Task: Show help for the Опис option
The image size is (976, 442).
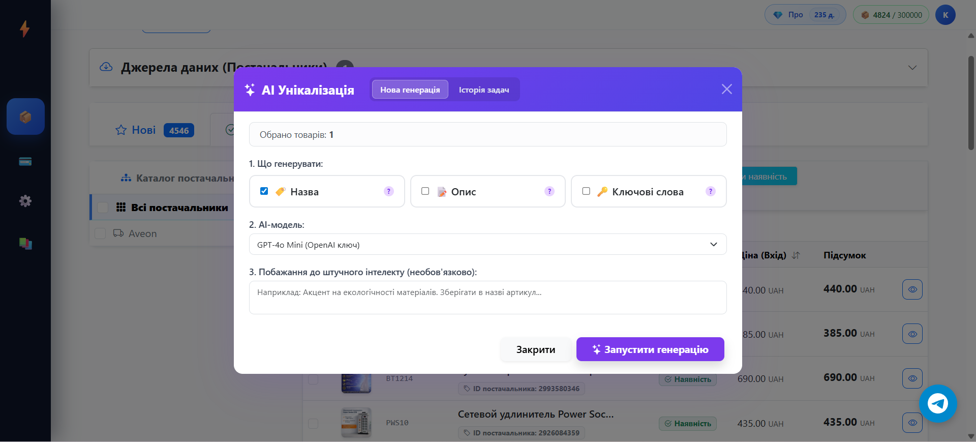Action: pyautogui.click(x=550, y=191)
